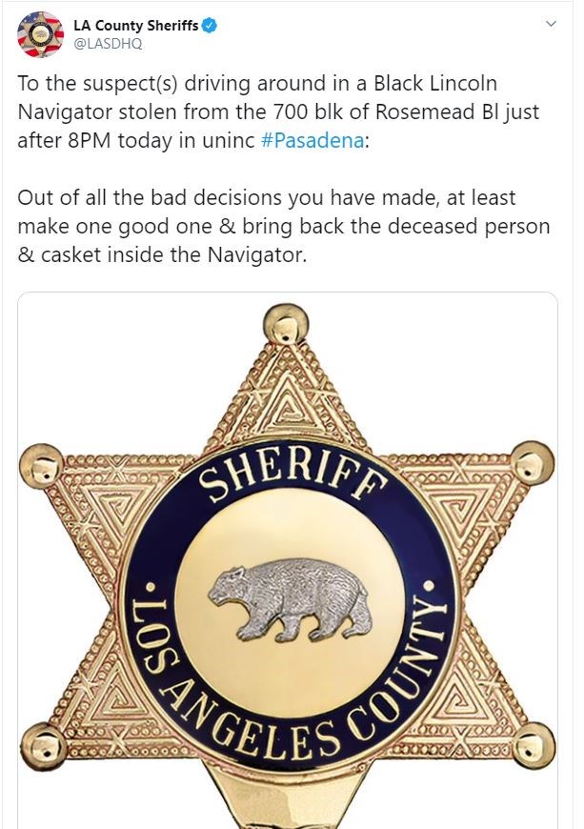Open the #Pasadena hashtag link
This screenshot has width=584, height=829.
coord(312,141)
